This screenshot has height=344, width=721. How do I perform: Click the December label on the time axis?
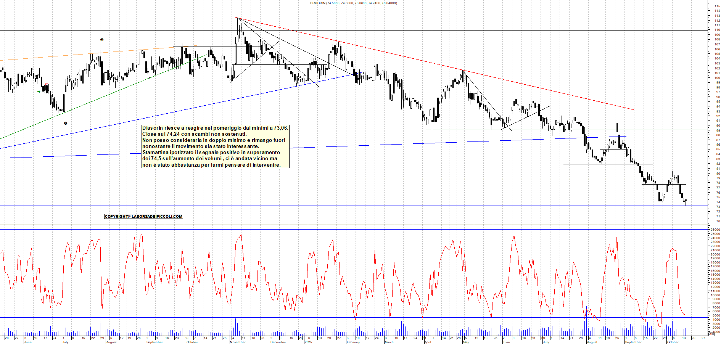point(278,342)
